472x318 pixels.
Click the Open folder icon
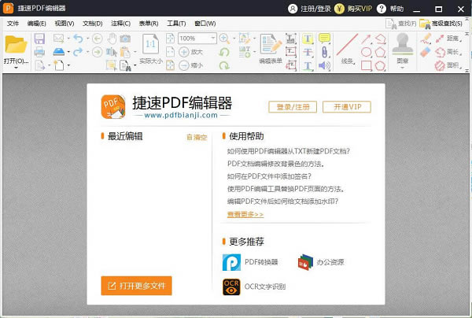pos(16,44)
